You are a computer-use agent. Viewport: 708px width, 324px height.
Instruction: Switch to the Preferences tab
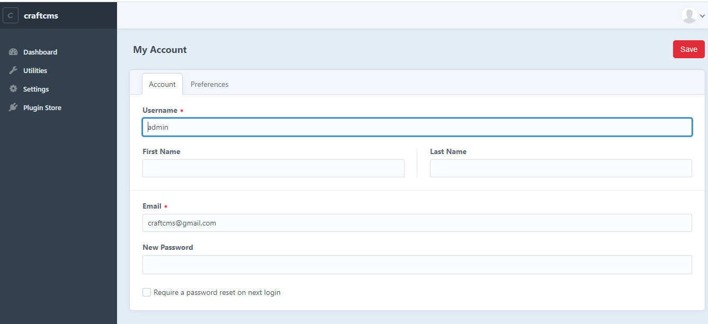pyautogui.click(x=209, y=84)
